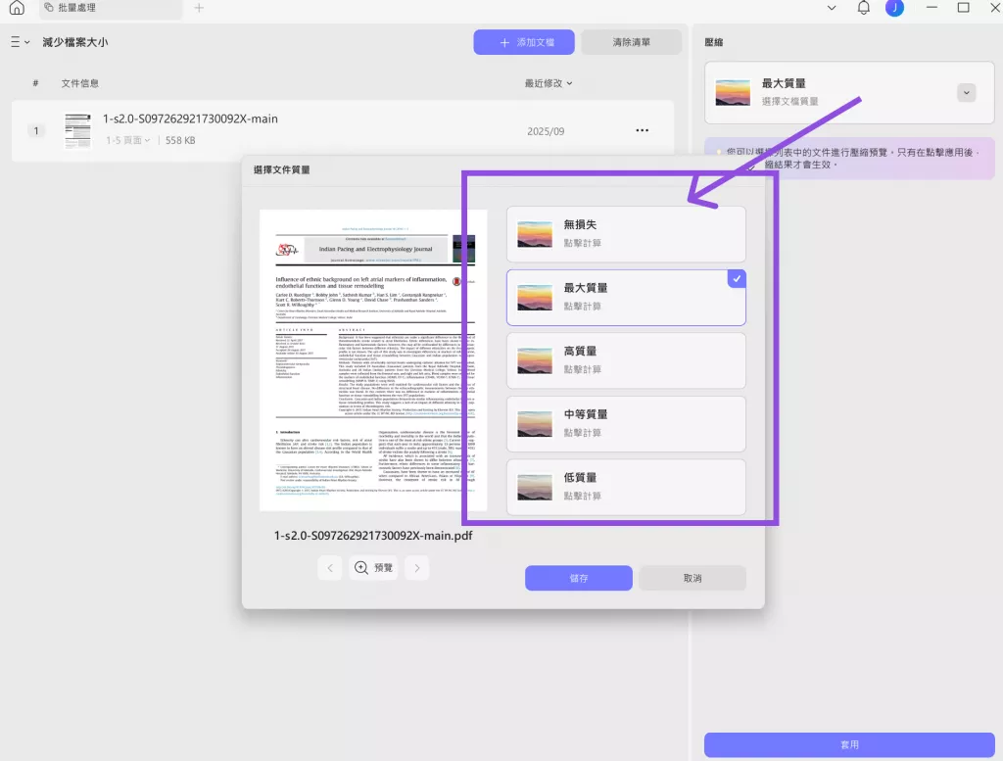Expand the list menu next to 減少檔案大小
Image resolution: width=1003 pixels, height=761 pixels.
(x=20, y=42)
